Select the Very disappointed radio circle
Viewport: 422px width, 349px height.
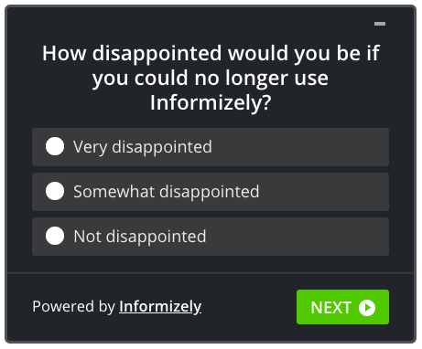[x=55, y=146]
